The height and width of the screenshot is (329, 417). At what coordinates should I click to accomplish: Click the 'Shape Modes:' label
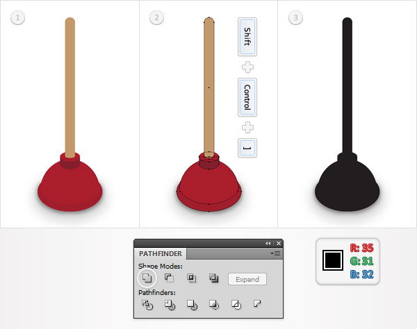click(161, 267)
